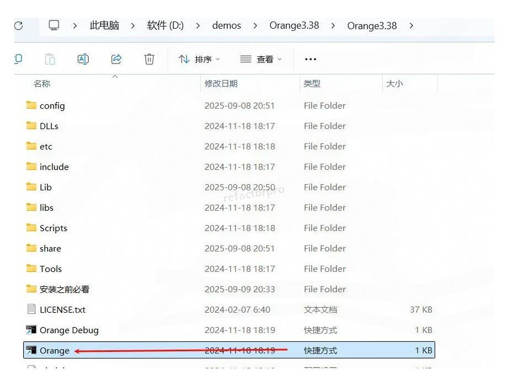Click the Share icon
509x386 pixels.
116,59
